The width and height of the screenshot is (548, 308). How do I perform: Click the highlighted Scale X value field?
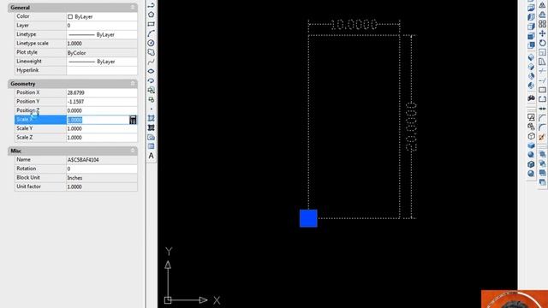pyautogui.click(x=98, y=120)
